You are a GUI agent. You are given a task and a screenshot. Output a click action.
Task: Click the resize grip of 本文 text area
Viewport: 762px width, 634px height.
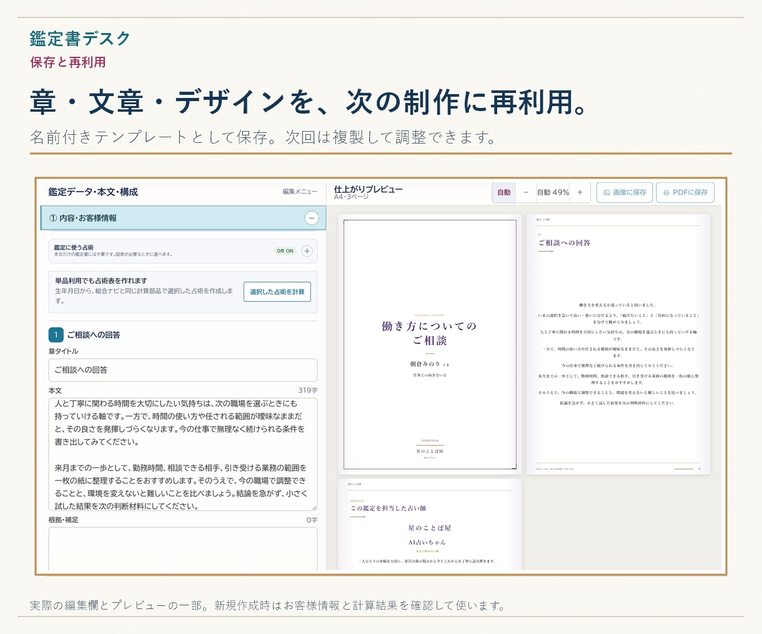(x=314, y=507)
